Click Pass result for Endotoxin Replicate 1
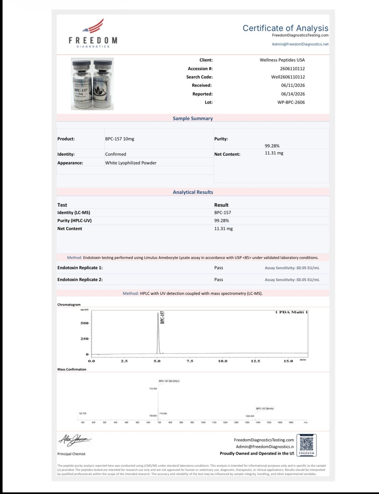 click(x=218, y=268)
